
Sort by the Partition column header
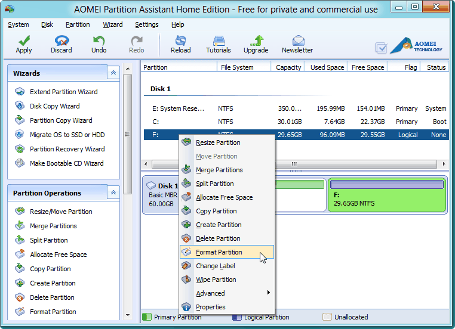click(x=179, y=67)
